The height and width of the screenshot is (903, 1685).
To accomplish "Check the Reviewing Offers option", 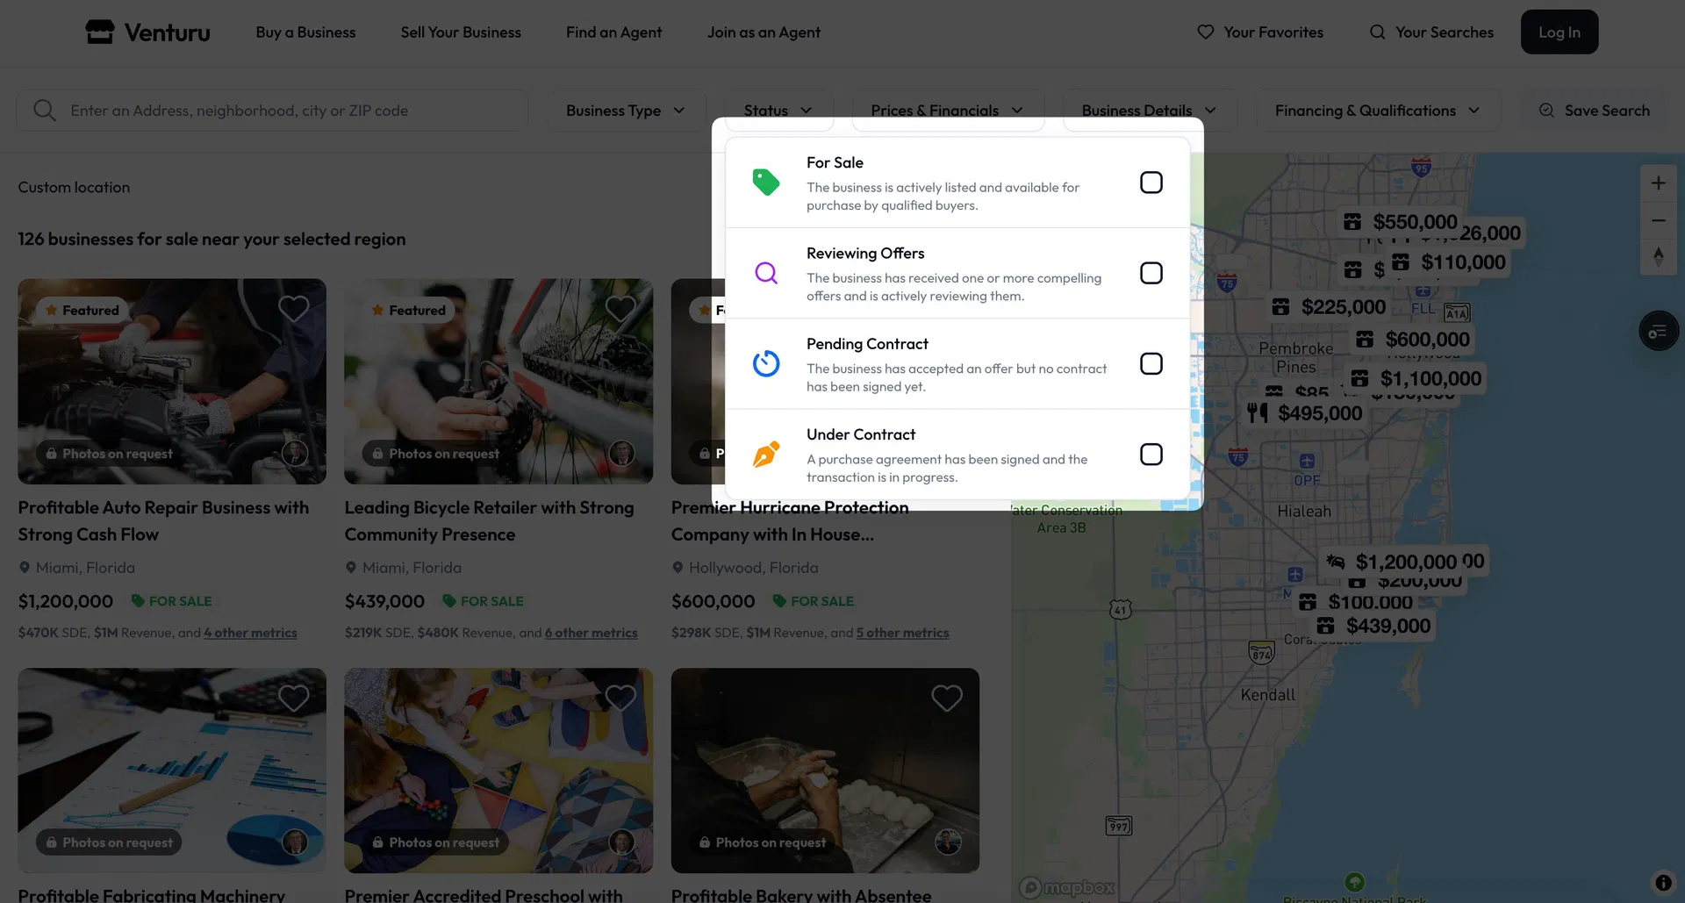I will (1151, 273).
